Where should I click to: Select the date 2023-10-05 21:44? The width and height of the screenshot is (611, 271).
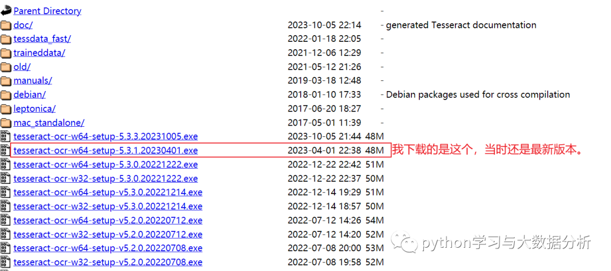324,136
